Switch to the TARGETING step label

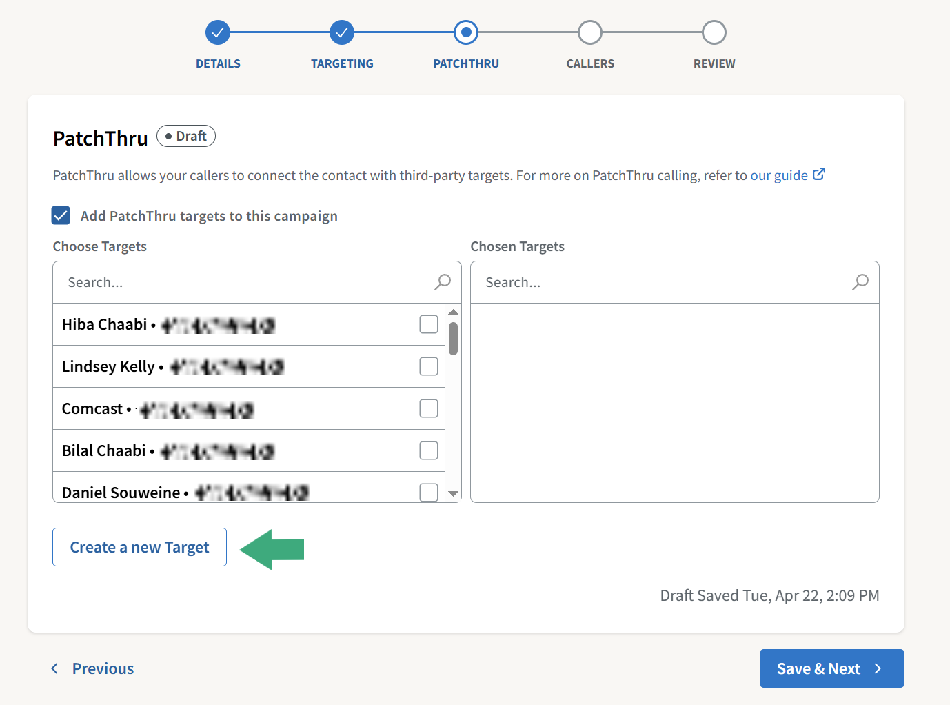click(342, 63)
